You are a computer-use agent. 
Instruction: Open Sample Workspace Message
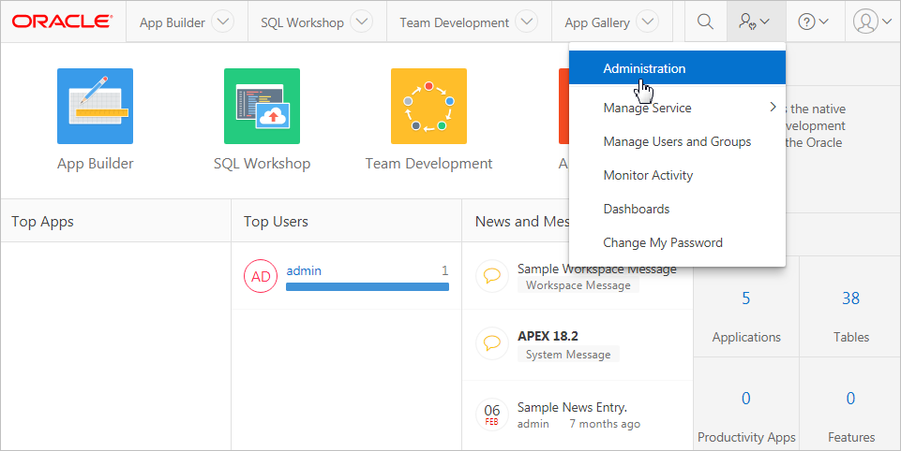596,269
